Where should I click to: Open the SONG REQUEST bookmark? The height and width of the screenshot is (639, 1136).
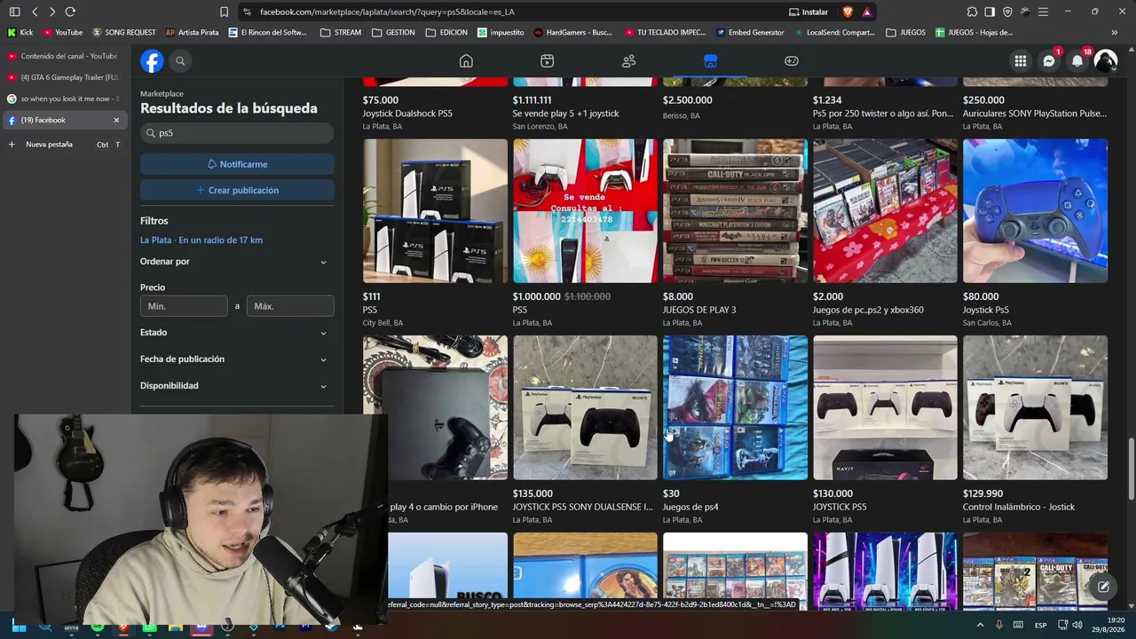point(124,33)
